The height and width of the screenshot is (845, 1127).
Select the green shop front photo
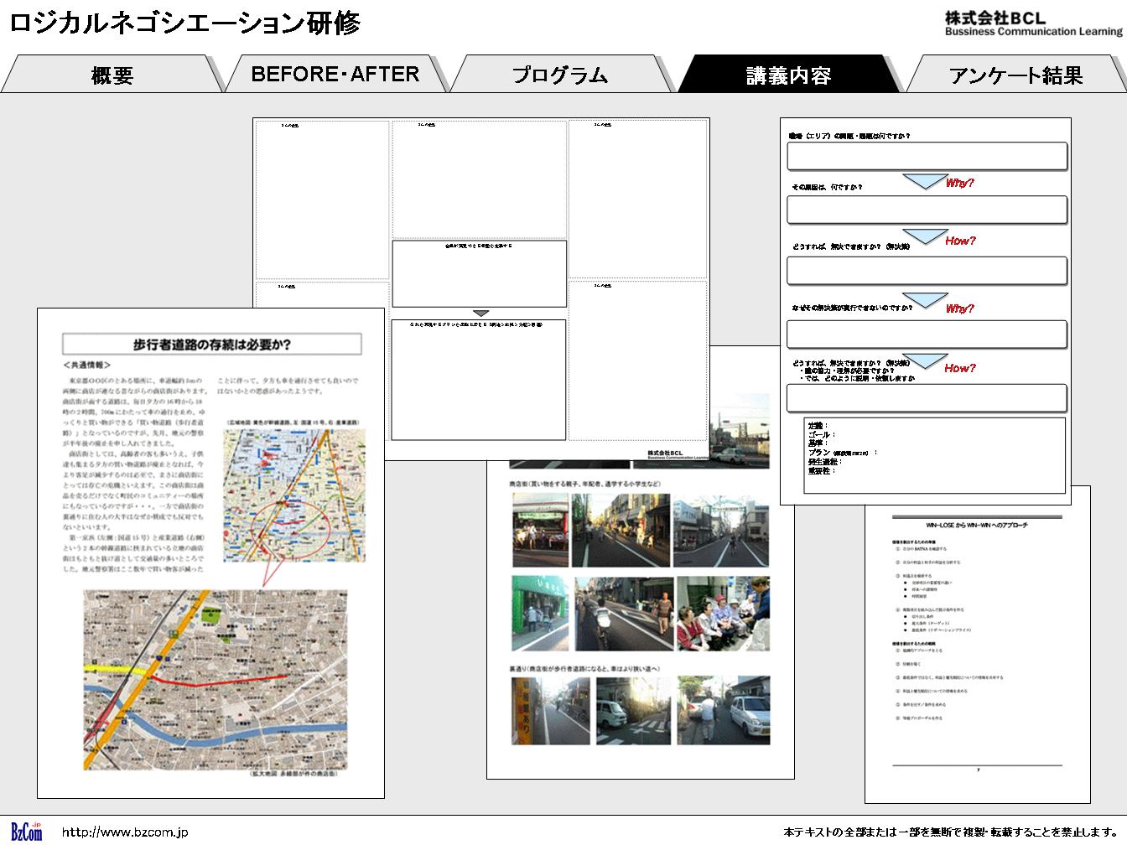pyautogui.click(x=540, y=614)
